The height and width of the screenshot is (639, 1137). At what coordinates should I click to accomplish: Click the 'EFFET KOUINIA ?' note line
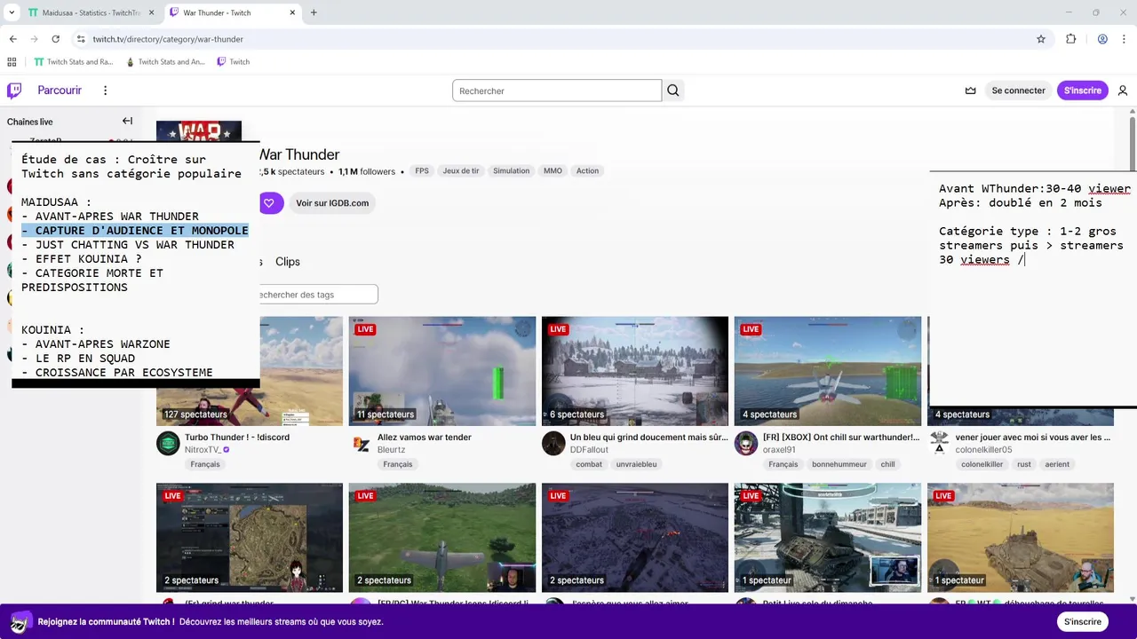[82, 259]
